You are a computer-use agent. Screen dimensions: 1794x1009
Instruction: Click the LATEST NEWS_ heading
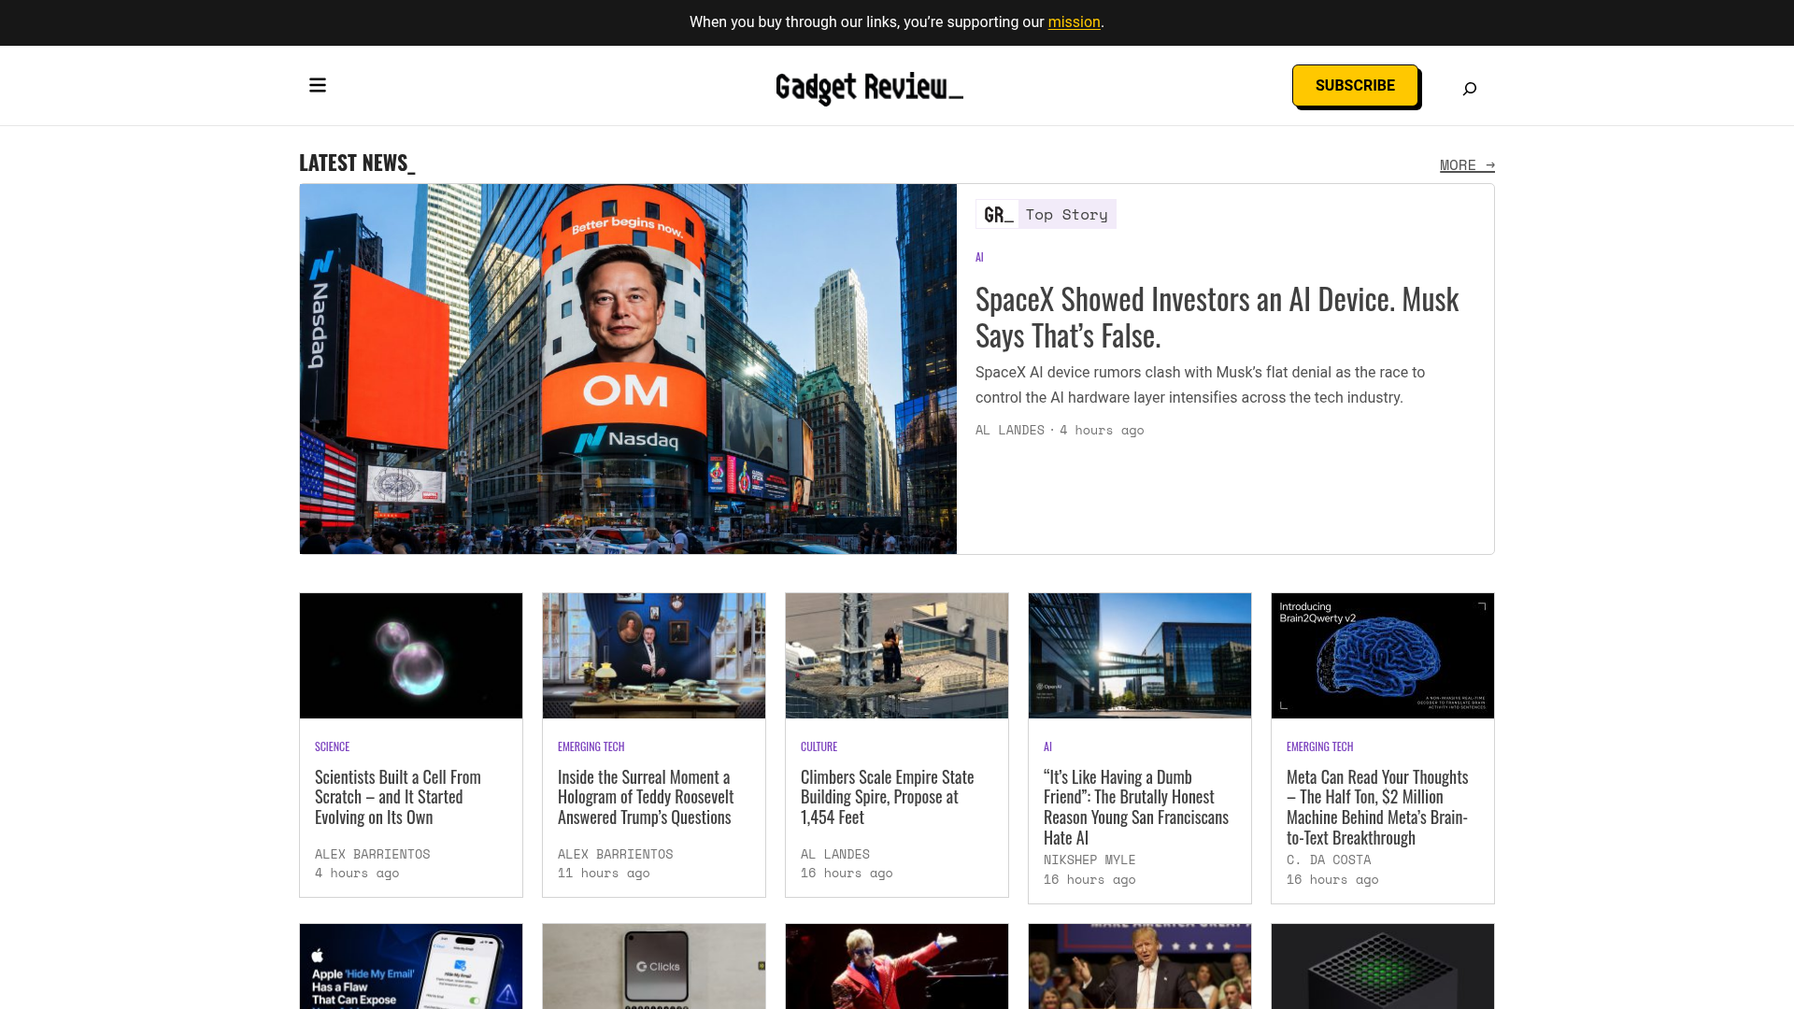point(357,163)
